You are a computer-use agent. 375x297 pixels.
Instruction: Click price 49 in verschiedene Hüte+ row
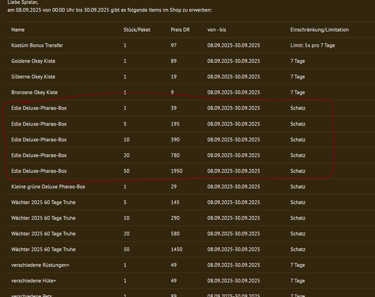pos(173,281)
